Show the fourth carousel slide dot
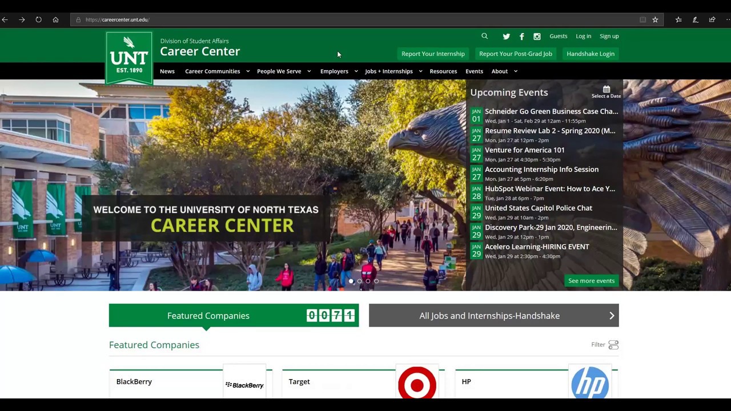 [x=376, y=281]
